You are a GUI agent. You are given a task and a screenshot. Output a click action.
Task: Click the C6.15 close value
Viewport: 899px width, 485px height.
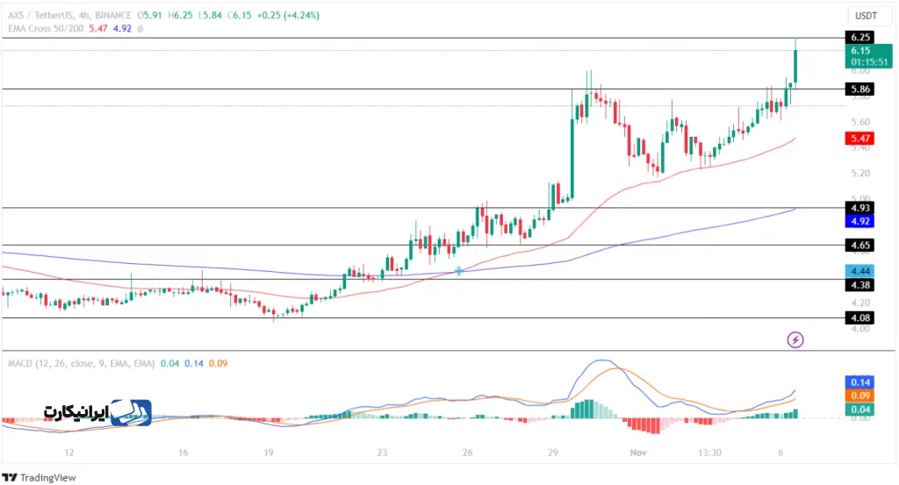click(x=240, y=15)
